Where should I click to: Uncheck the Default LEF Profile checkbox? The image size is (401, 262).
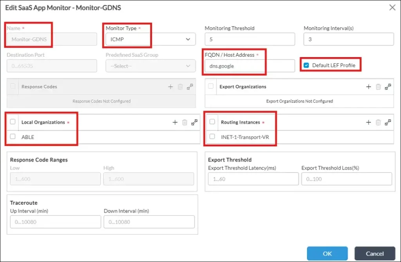306,65
